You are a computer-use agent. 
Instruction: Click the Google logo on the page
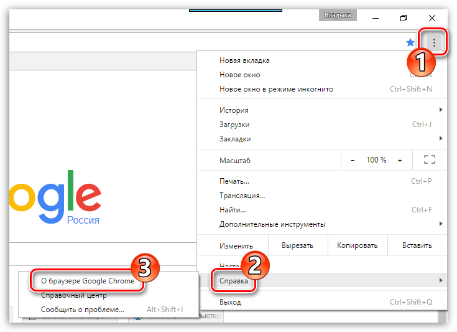pyautogui.click(x=55, y=196)
